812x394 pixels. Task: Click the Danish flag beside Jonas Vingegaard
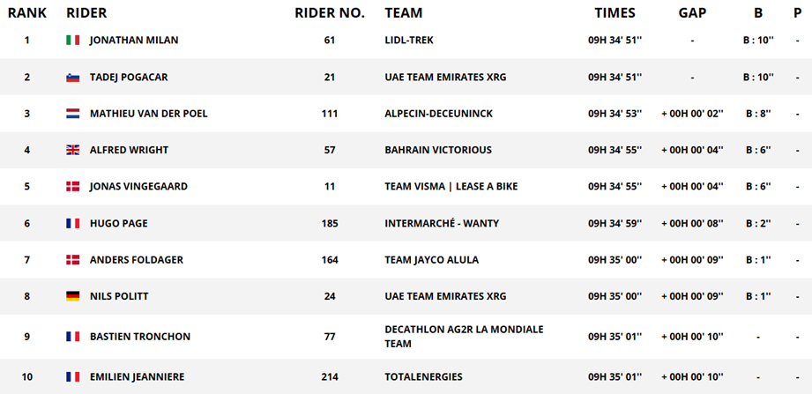click(x=72, y=187)
